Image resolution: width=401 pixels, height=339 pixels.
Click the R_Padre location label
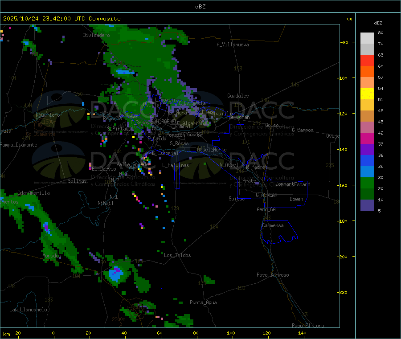coord(255,167)
